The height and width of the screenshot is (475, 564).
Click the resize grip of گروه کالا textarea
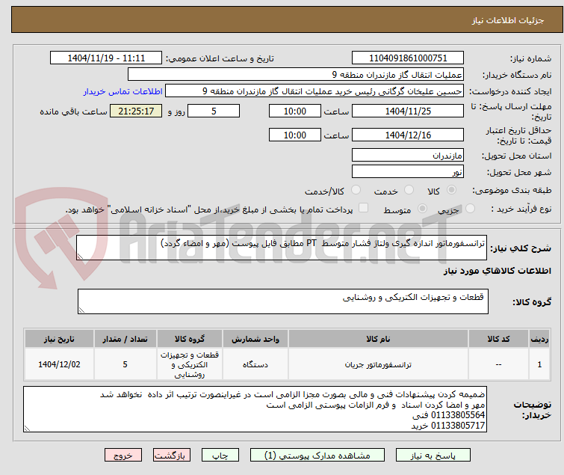[81, 310]
